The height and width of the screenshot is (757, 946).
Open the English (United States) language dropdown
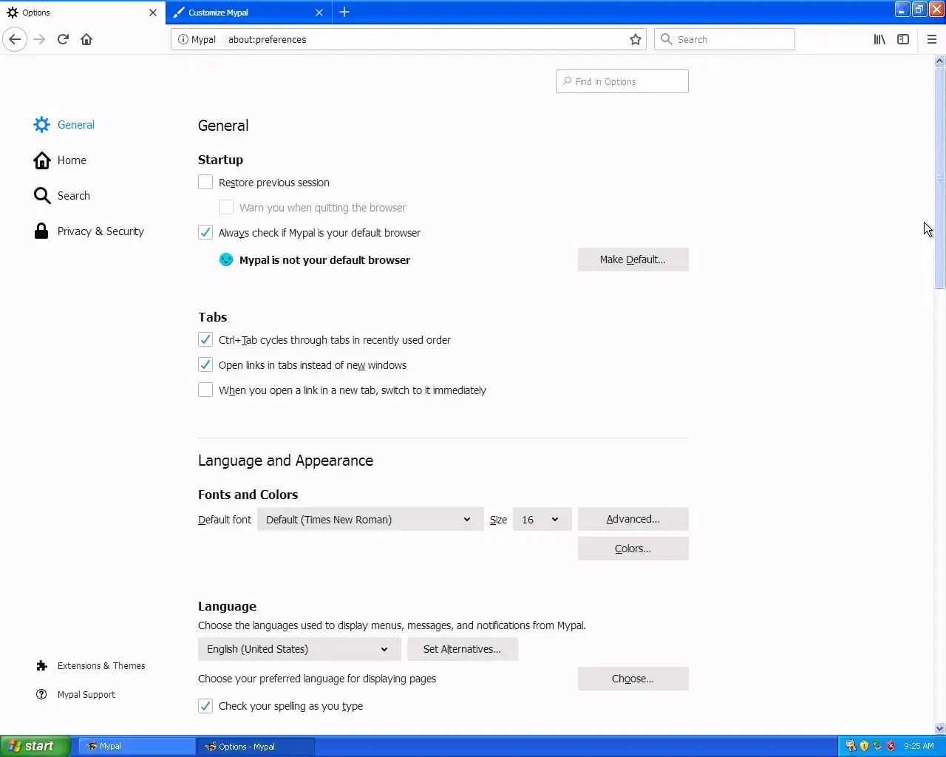point(299,649)
